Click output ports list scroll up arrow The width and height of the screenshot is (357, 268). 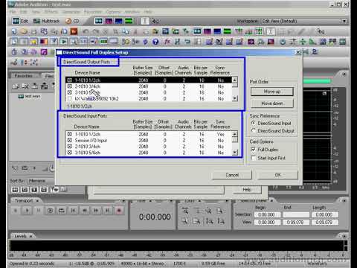(x=234, y=80)
